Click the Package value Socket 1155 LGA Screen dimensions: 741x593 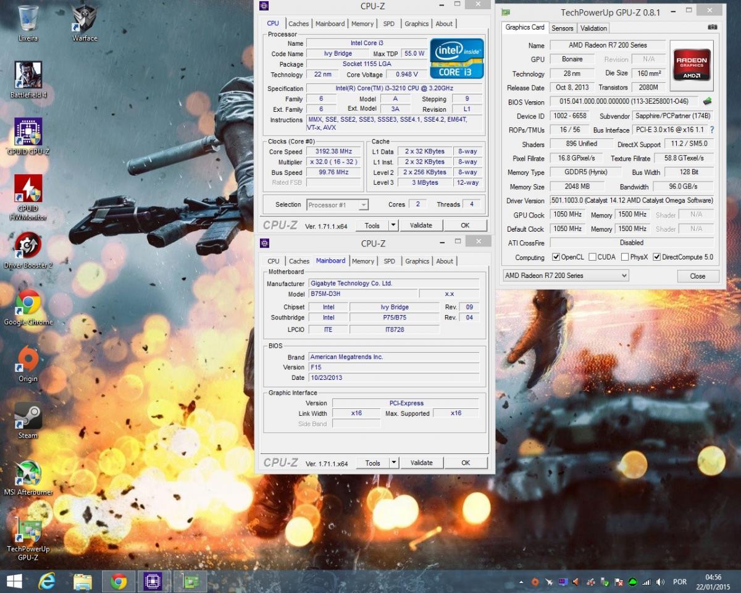pyautogui.click(x=366, y=64)
